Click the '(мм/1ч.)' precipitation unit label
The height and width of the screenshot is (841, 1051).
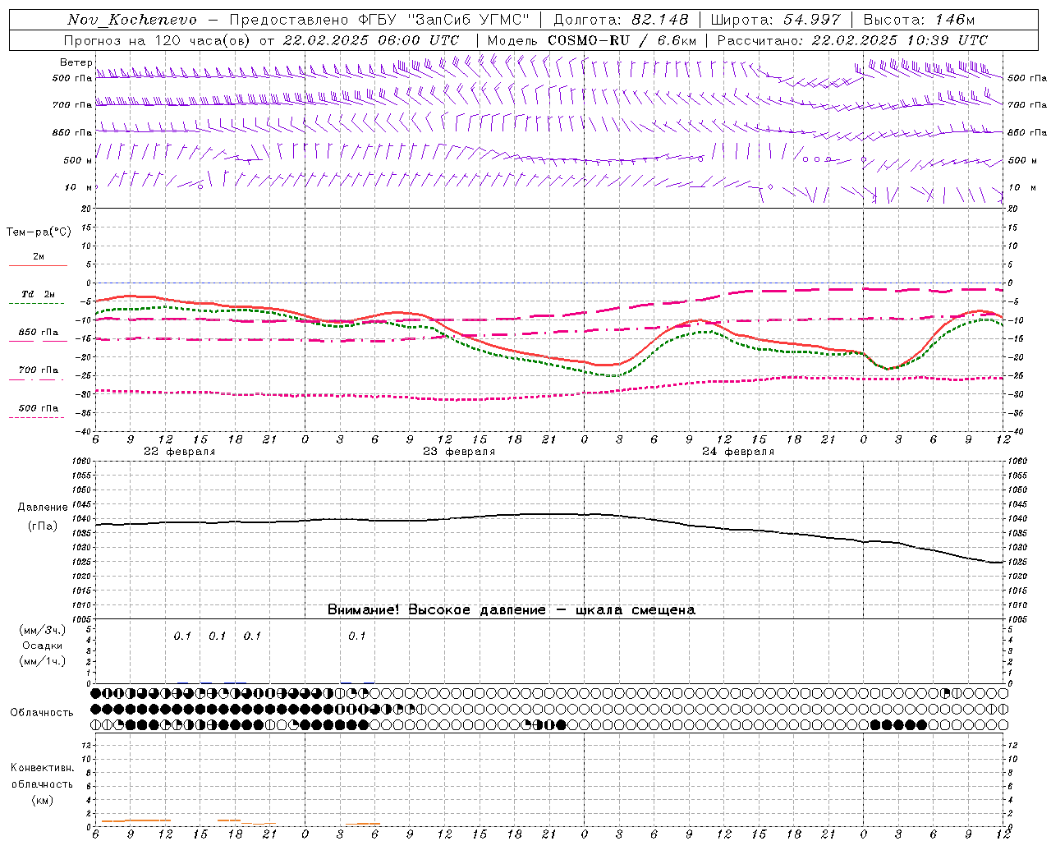(x=43, y=661)
